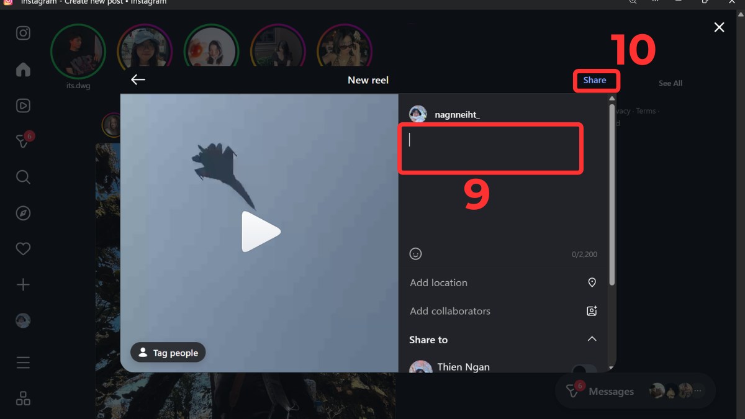
Task: Expand the browser options menu with three dots
Action: tap(655, 2)
